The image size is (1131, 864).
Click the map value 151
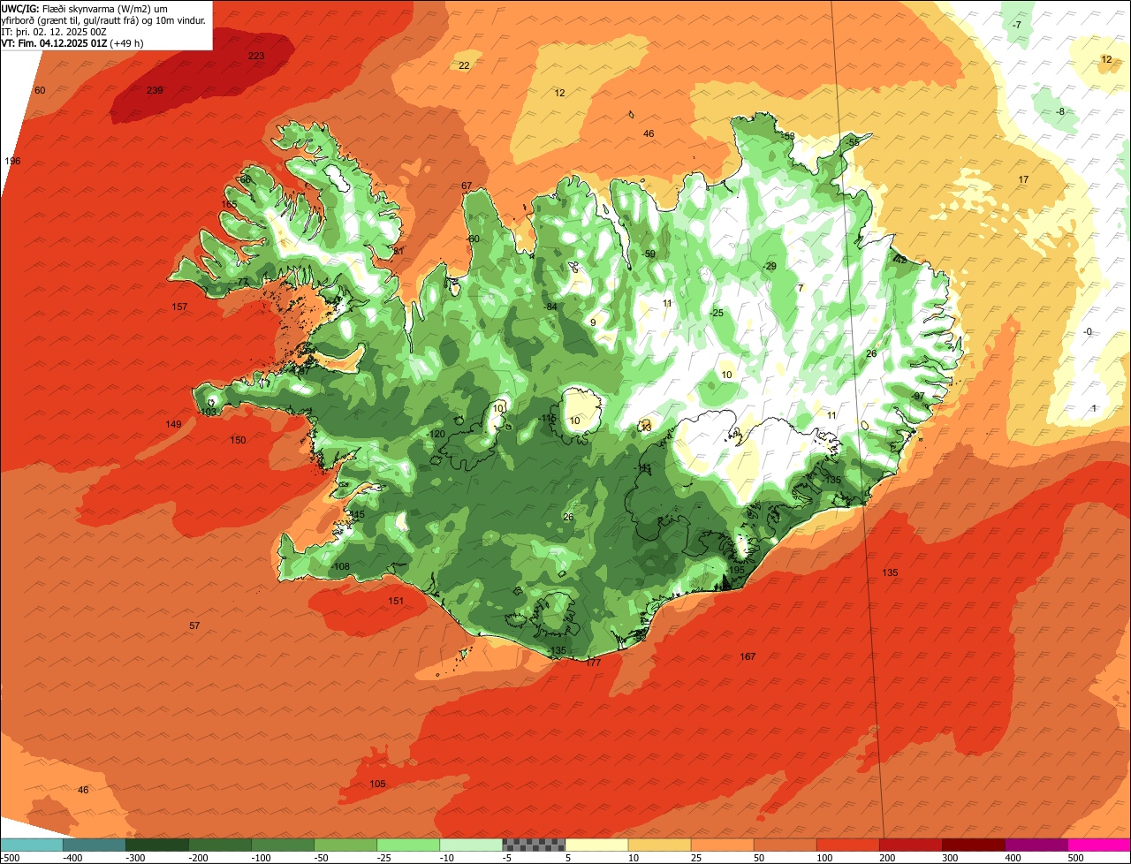pos(396,601)
